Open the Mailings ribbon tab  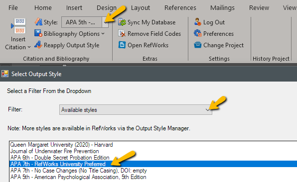tap(222, 8)
